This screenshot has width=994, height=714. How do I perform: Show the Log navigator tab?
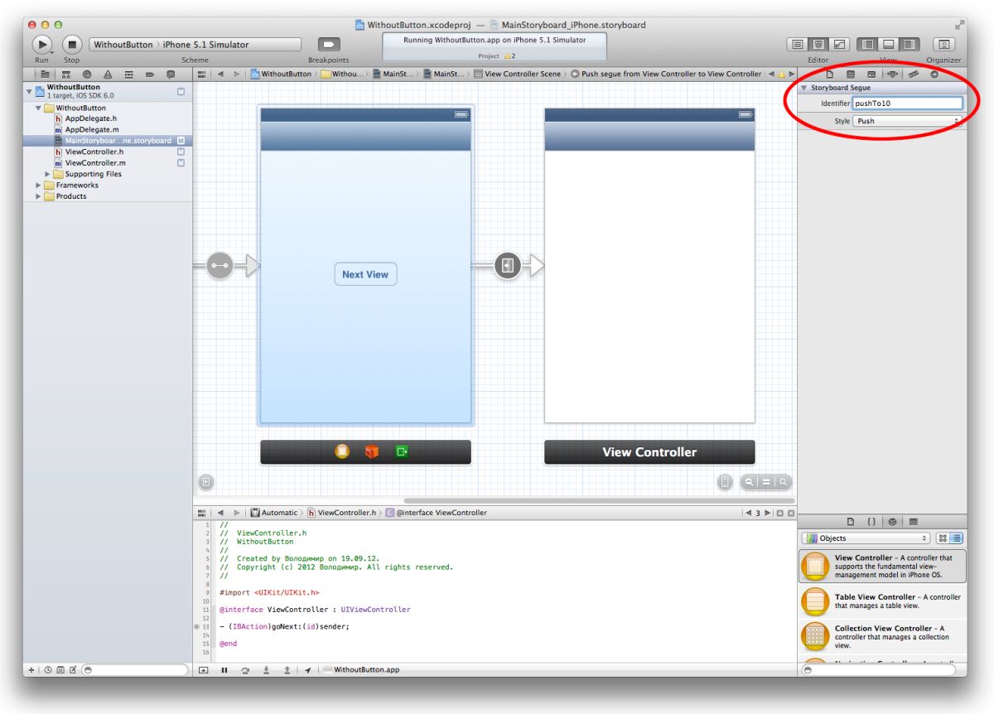[x=171, y=74]
